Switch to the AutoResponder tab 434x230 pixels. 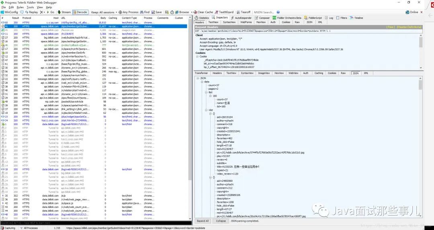(x=241, y=18)
